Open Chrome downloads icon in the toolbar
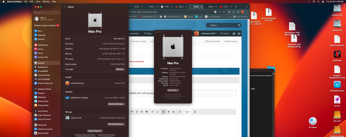Screen dimensions: 346x137 pos(234,12)
